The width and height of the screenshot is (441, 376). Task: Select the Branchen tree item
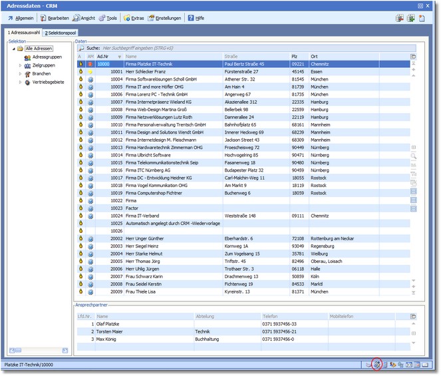pyautogui.click(x=41, y=74)
